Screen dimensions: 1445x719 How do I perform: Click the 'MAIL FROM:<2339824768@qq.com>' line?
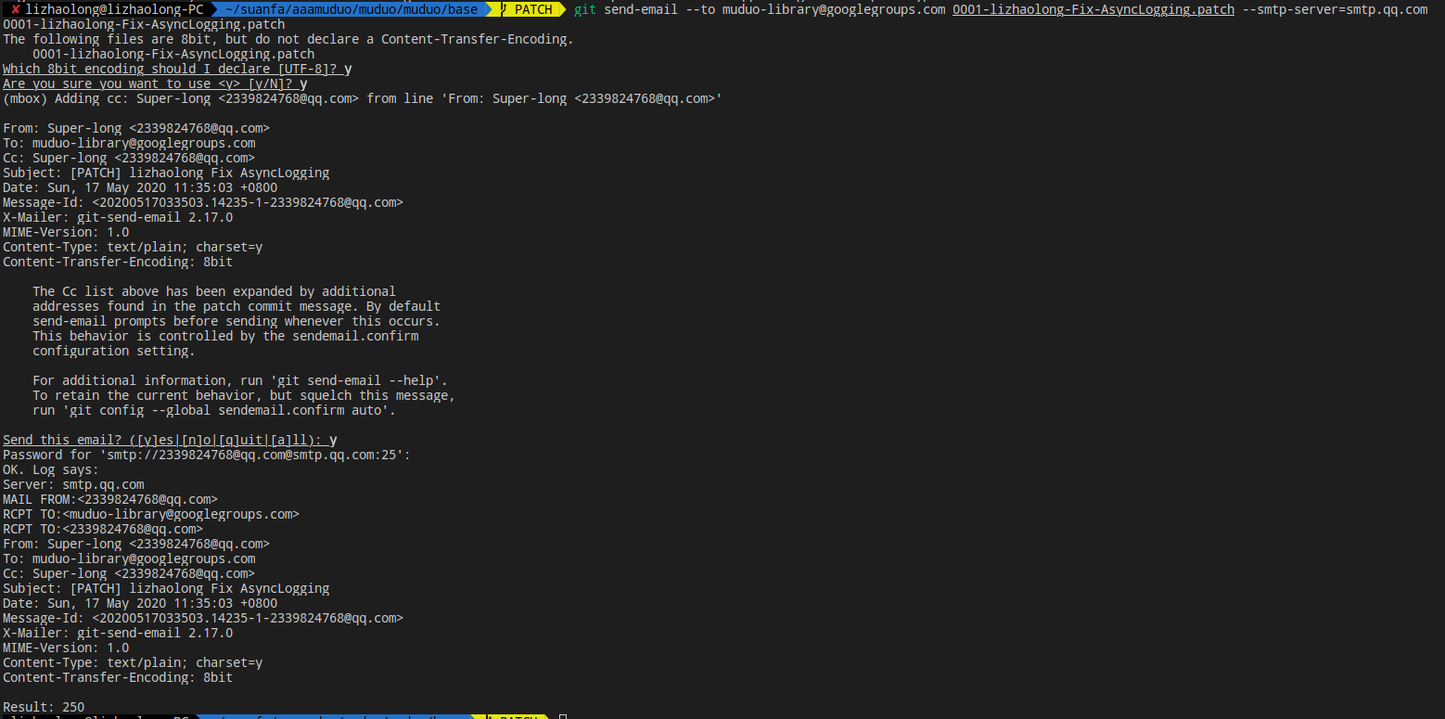tap(110, 499)
